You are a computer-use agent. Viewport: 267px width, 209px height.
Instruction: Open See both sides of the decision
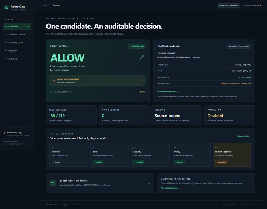(x=100, y=183)
